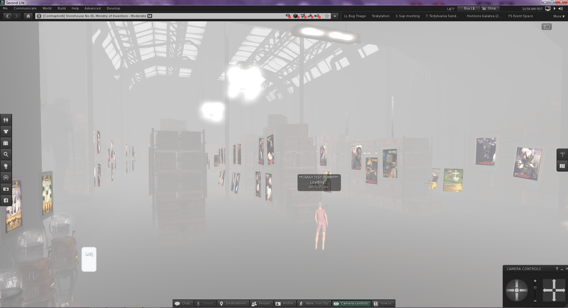Click the back arrow in navigation bar

point(7,16)
